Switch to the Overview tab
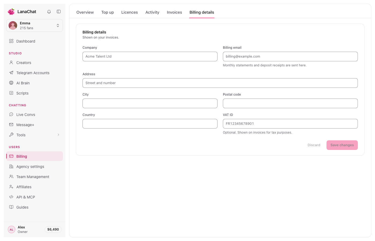Image resolution: width=375 pixels, height=241 pixels. tap(85, 12)
